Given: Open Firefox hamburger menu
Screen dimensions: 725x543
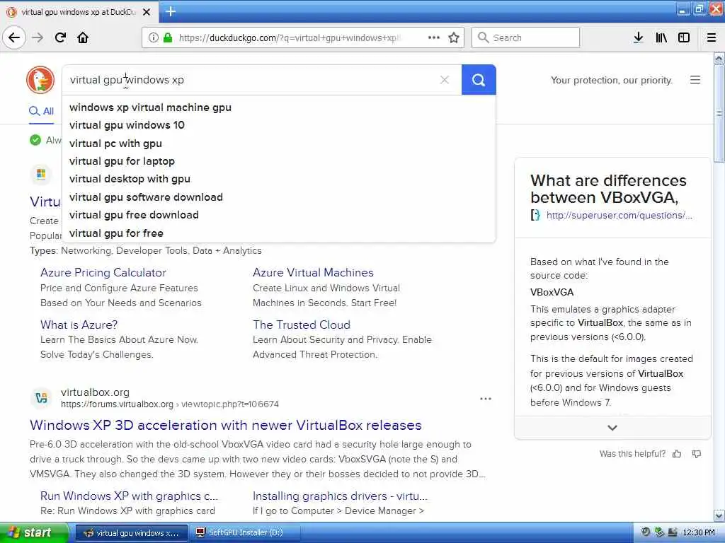Looking at the screenshot, I should [x=712, y=37].
